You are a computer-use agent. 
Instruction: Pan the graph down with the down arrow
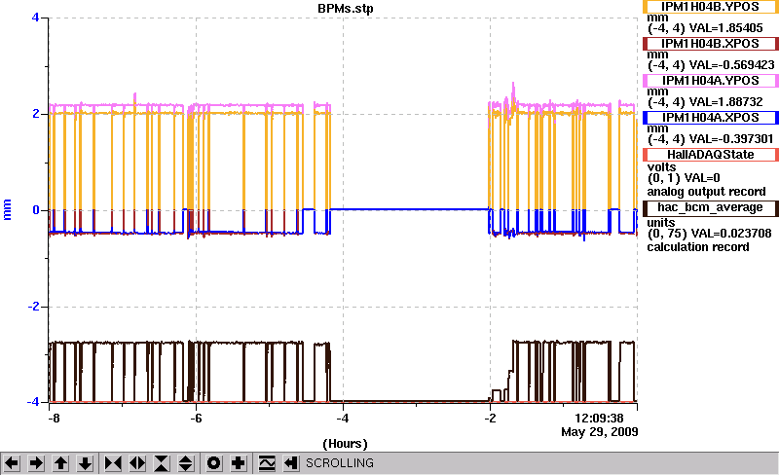(85, 463)
